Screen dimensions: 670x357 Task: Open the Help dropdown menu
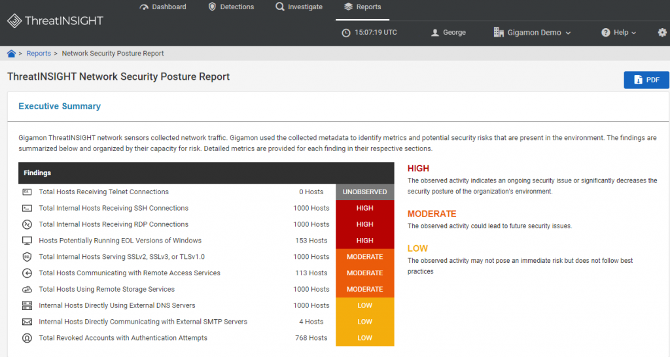pyautogui.click(x=619, y=33)
